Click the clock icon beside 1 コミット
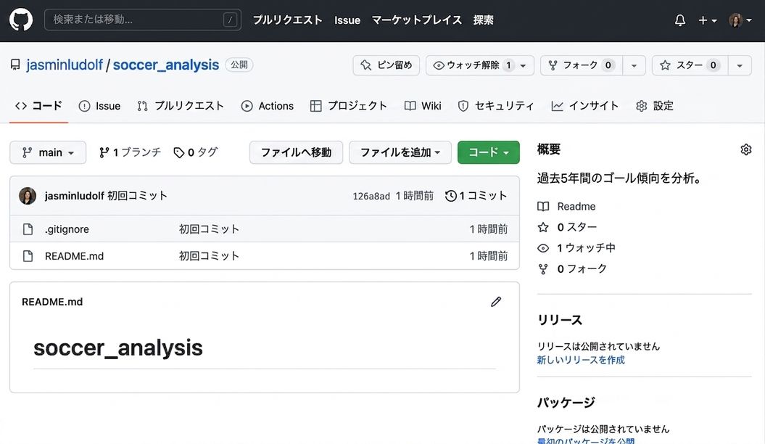The width and height of the screenshot is (765, 444). click(451, 196)
